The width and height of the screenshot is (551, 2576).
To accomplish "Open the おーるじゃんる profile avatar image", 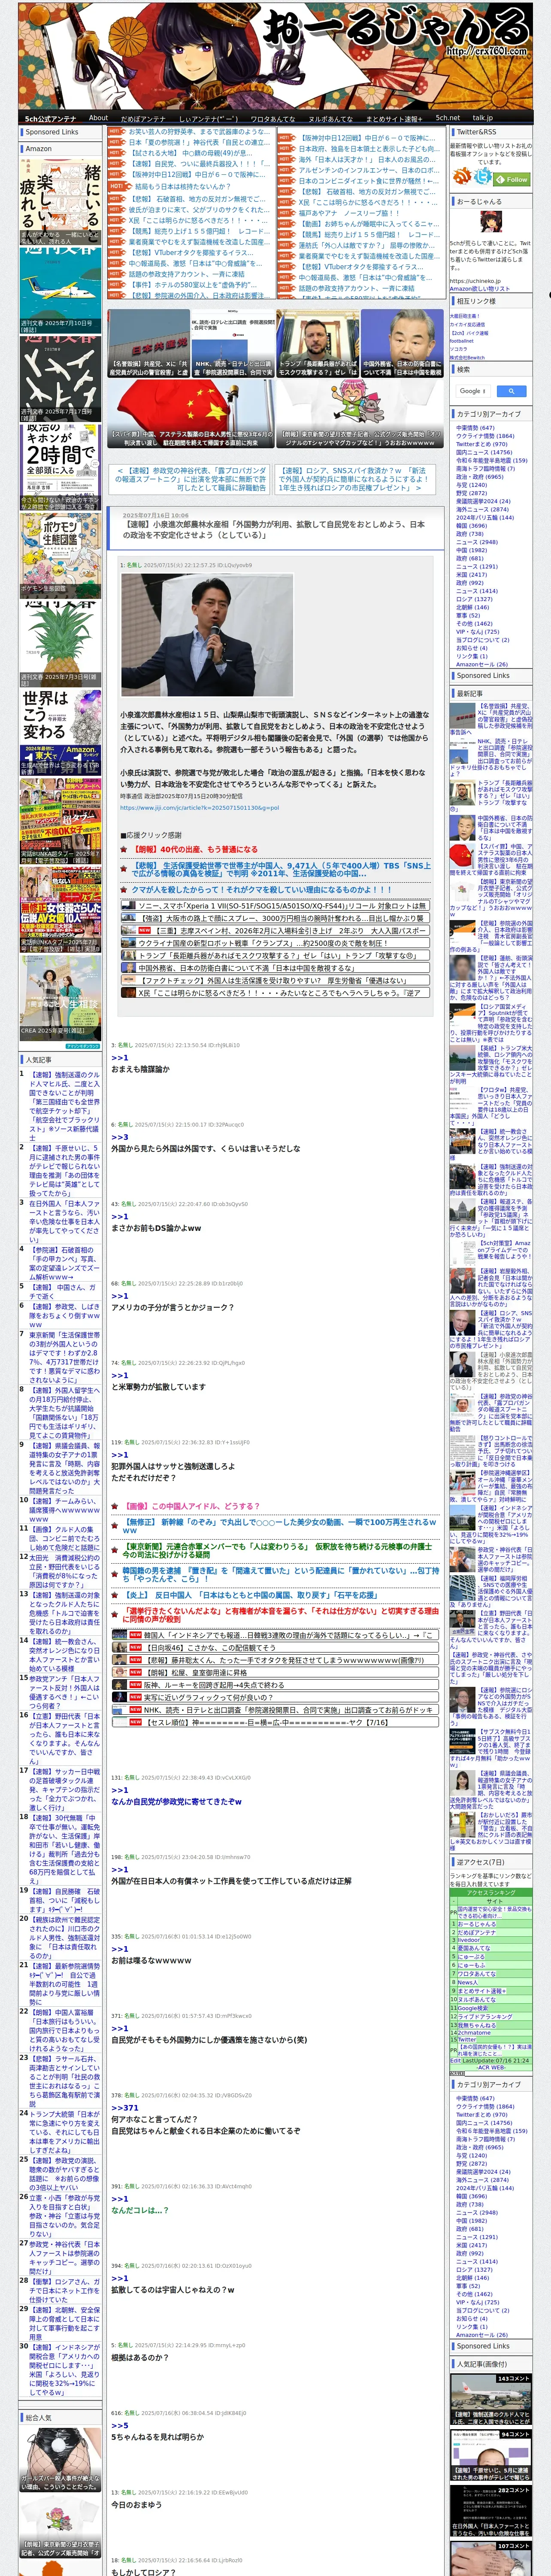I will (x=491, y=222).
